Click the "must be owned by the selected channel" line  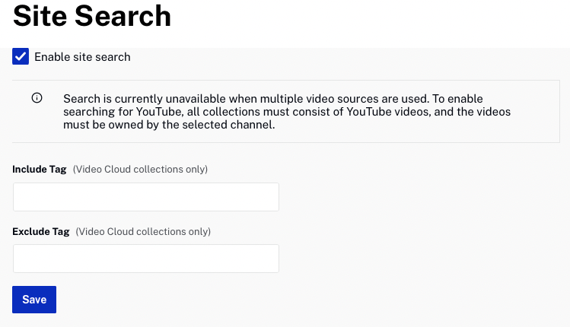[x=169, y=125]
